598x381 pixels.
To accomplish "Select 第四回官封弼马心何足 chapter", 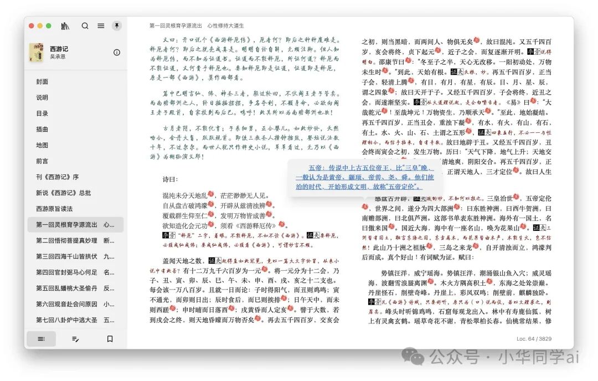I will click(x=75, y=272).
